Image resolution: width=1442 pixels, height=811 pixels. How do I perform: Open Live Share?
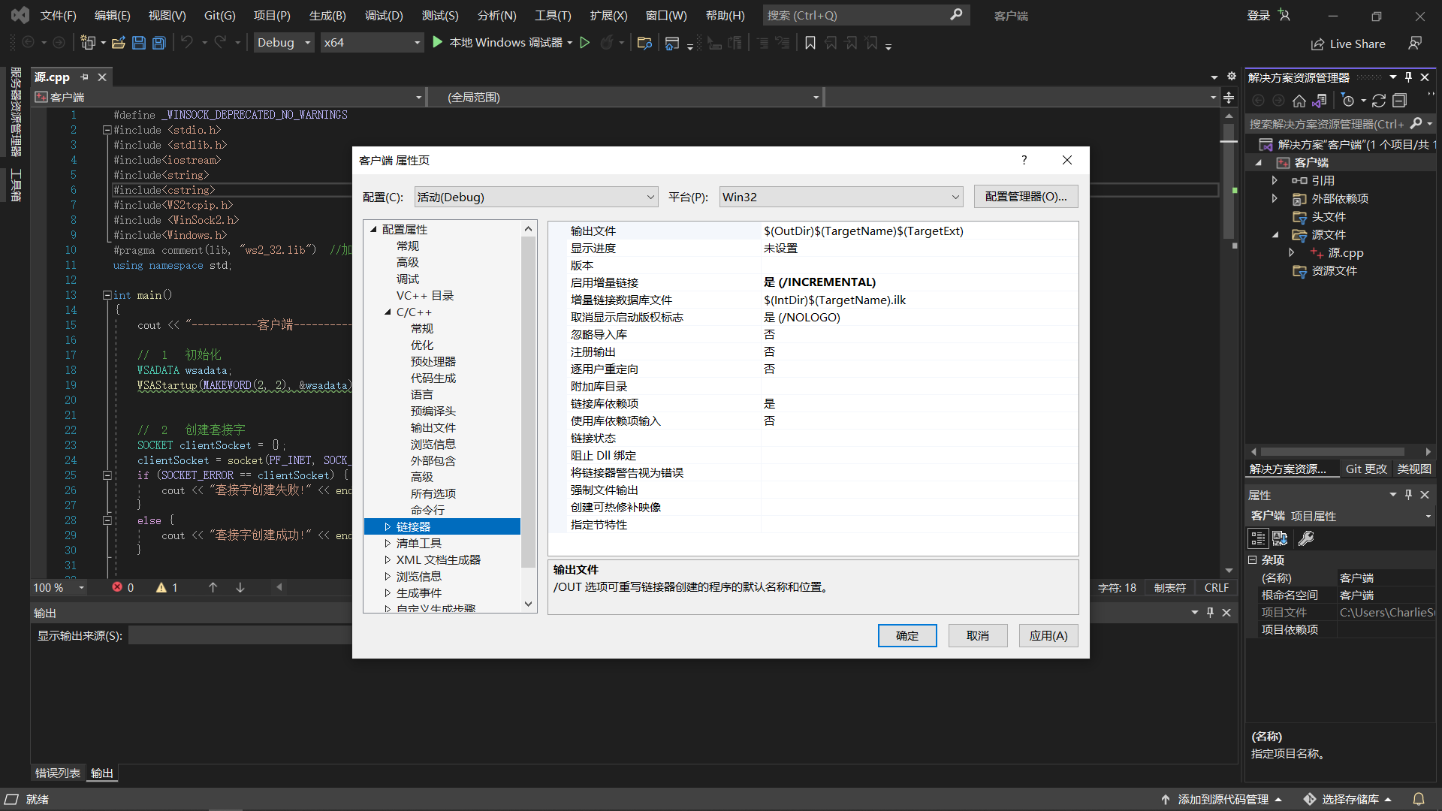pyautogui.click(x=1348, y=44)
